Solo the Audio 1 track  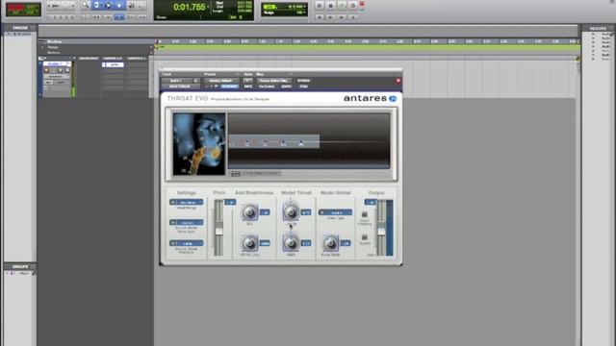(x=60, y=70)
